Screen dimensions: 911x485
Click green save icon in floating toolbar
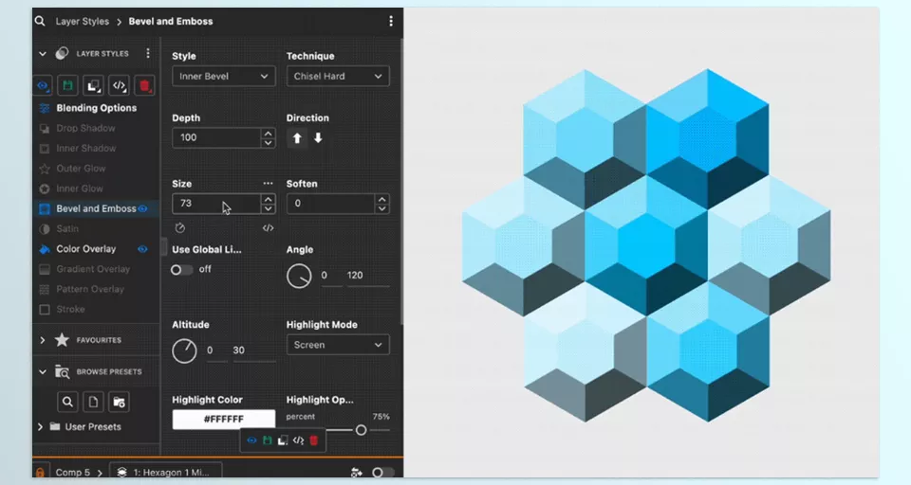(x=268, y=440)
